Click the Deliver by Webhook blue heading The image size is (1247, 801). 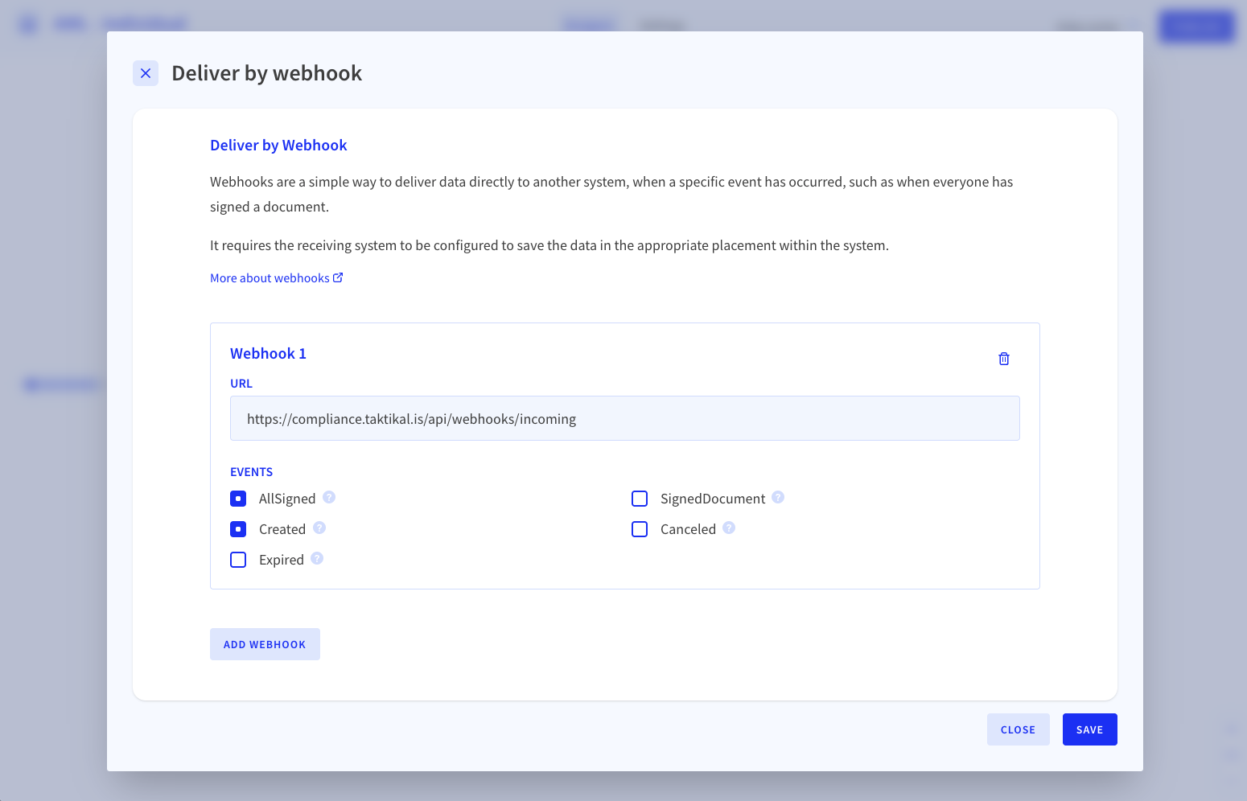(278, 146)
